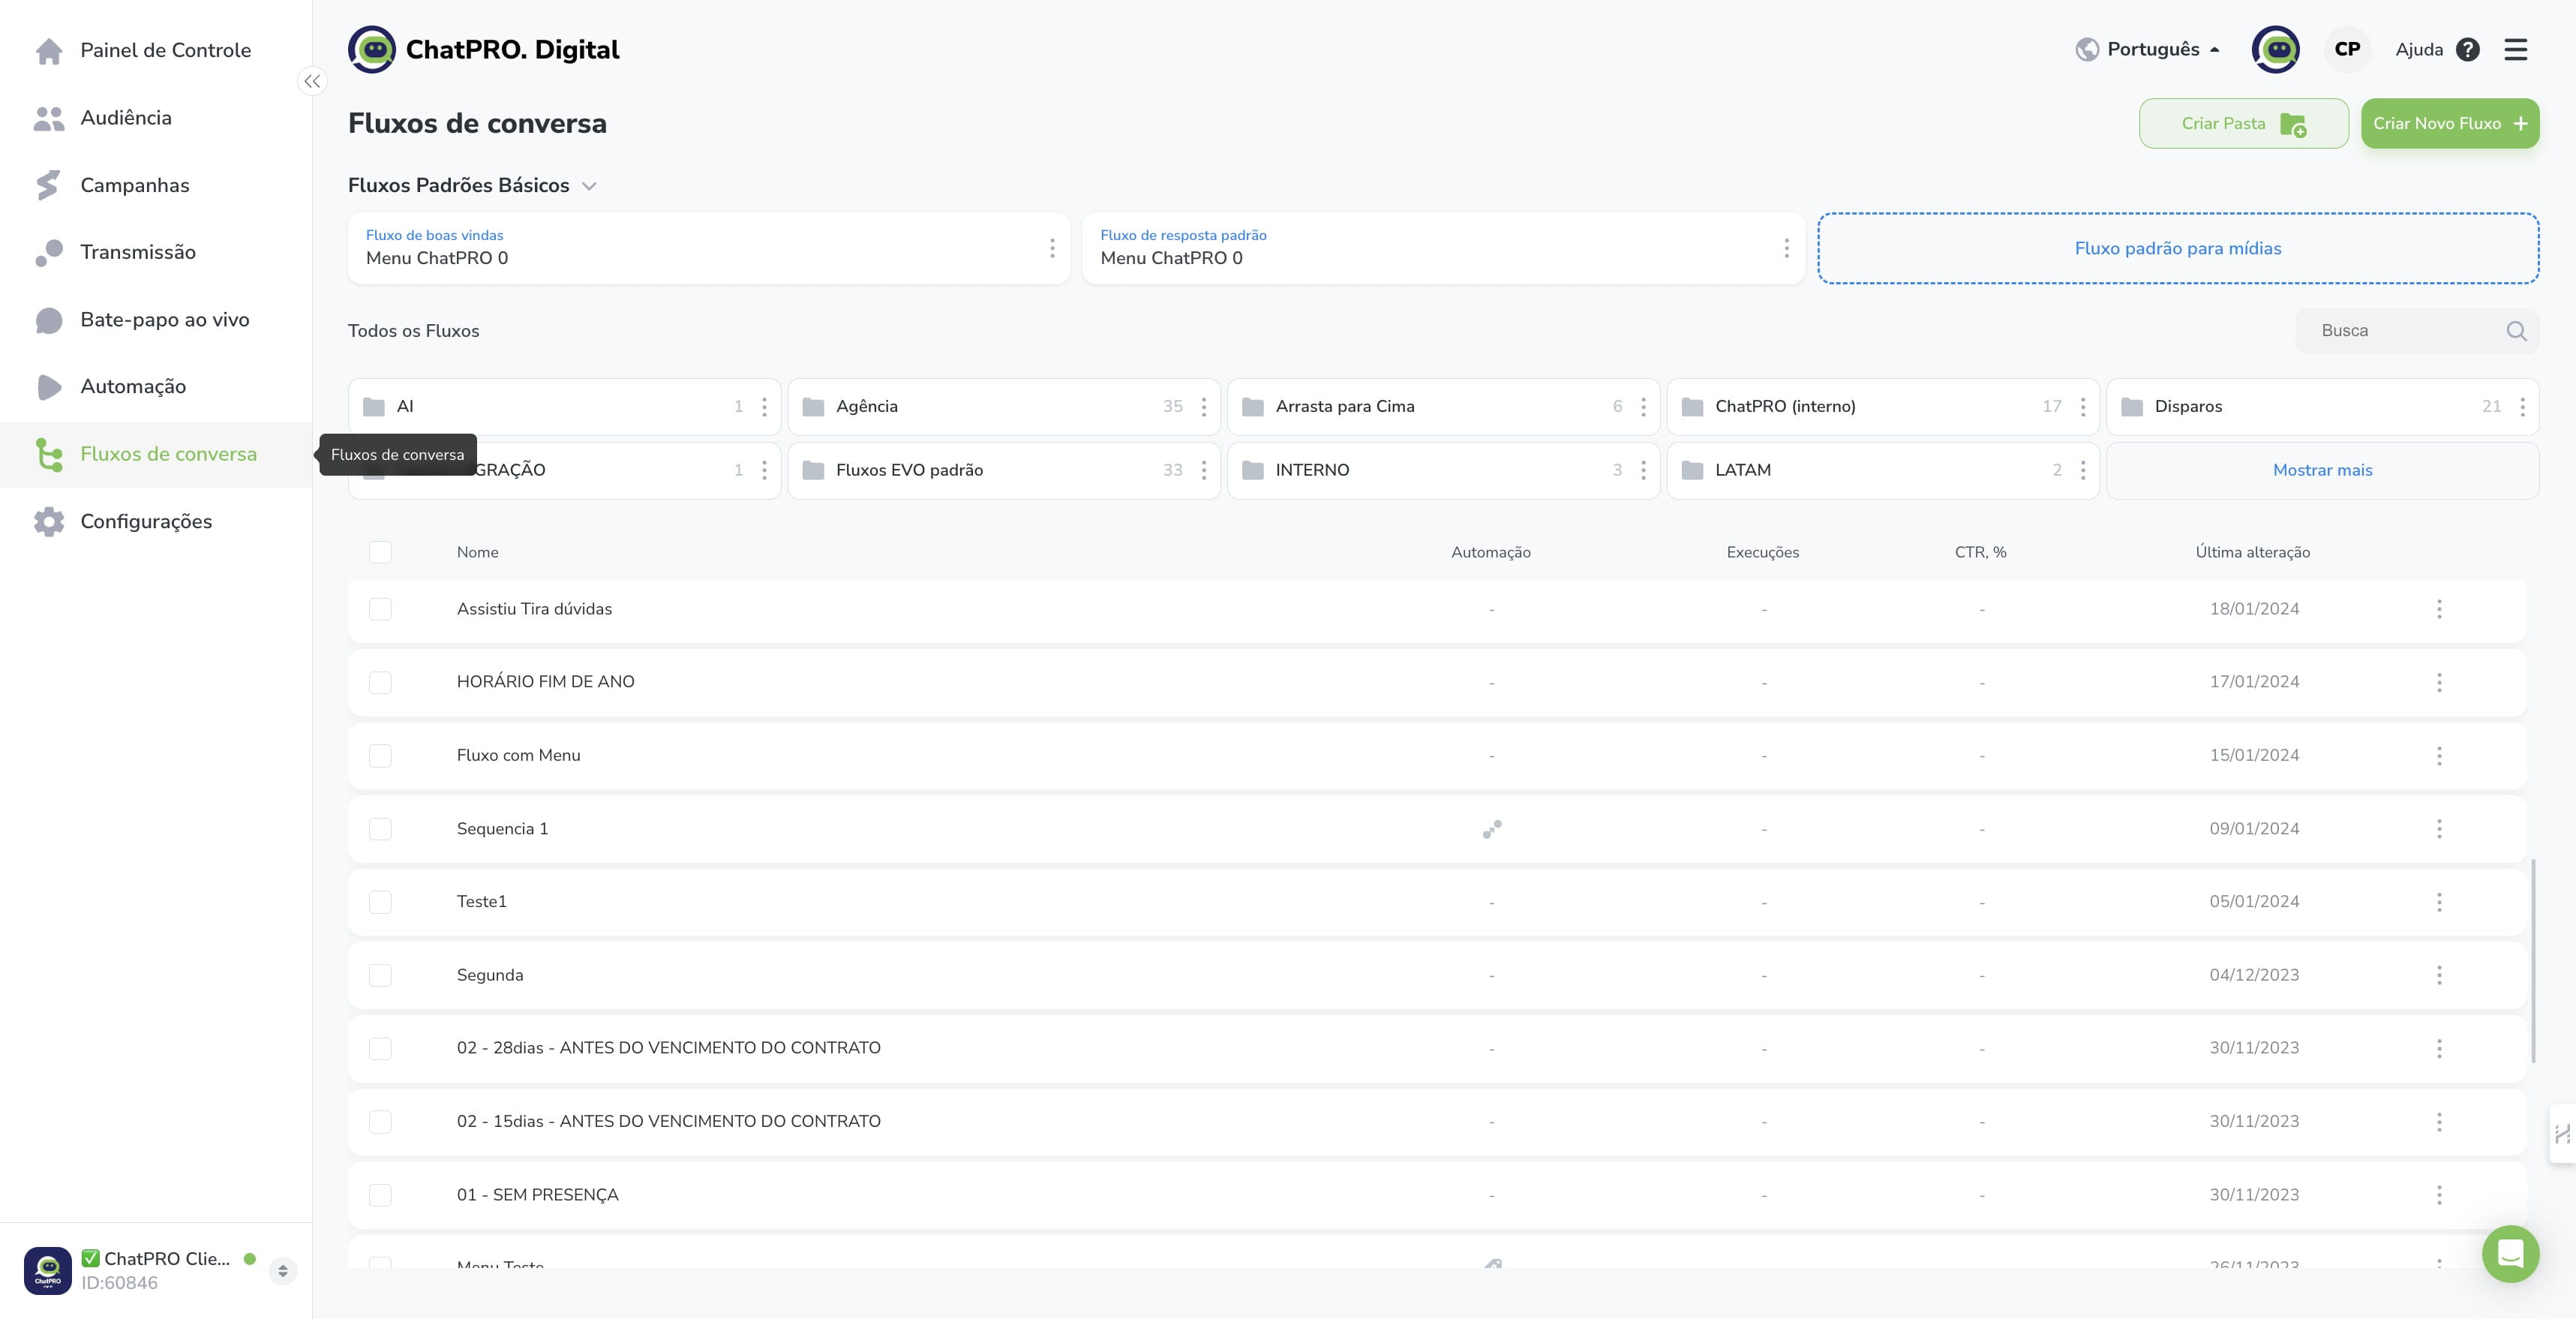Viewport: 2576px width, 1319px height.
Task: Check the Sequencia 1 checkbox
Action: click(x=380, y=829)
